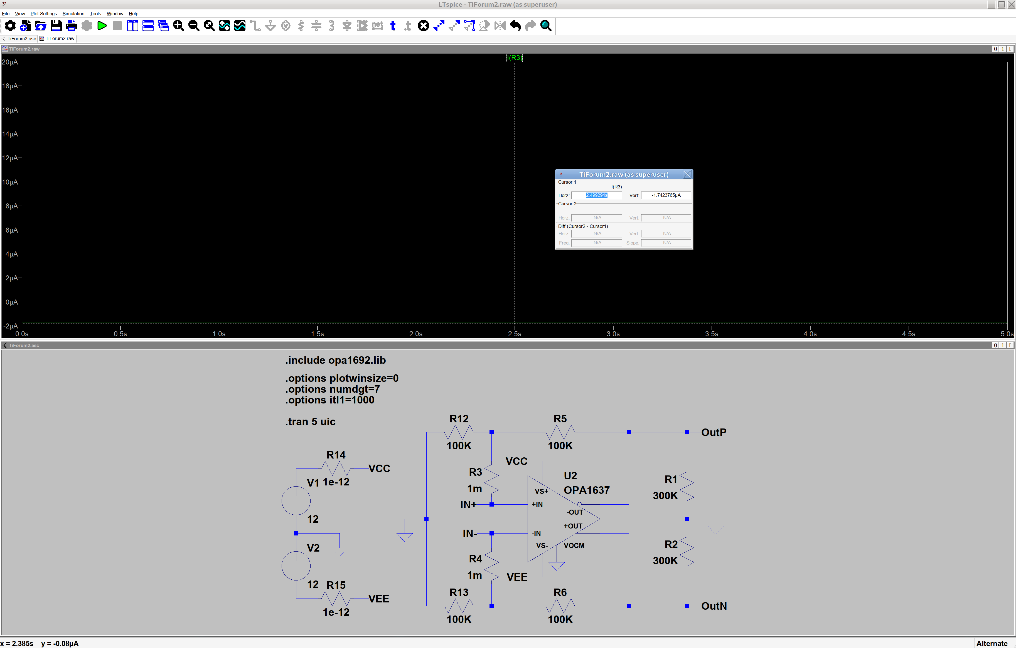Open the Simulation menu

click(73, 14)
